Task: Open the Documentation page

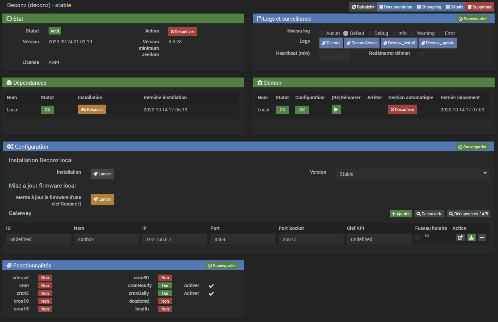Action: (395, 7)
